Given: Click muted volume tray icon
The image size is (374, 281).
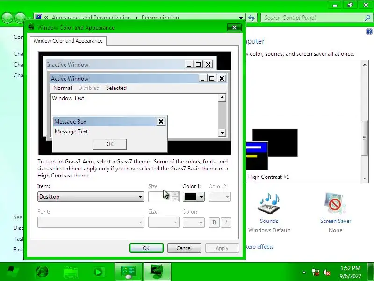Looking at the screenshot, I should pos(327,272).
